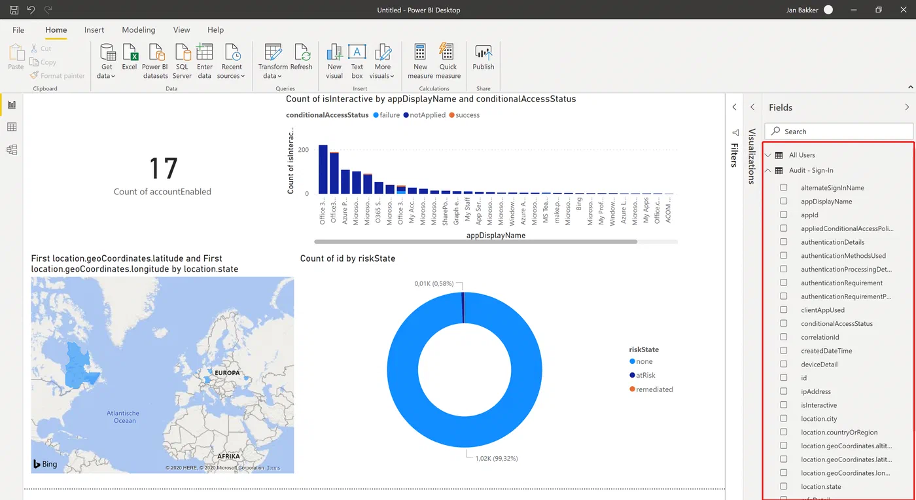The height and width of the screenshot is (500, 916).
Task: Open the File menu
Action: pyautogui.click(x=18, y=29)
